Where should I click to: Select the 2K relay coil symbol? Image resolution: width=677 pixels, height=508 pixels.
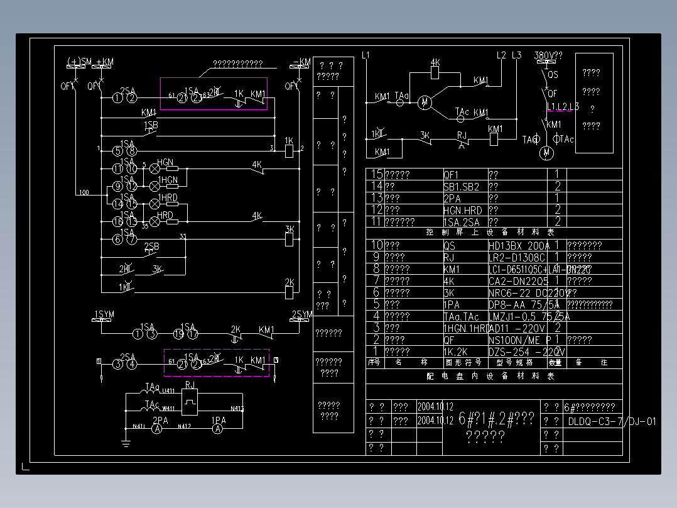click(x=290, y=293)
